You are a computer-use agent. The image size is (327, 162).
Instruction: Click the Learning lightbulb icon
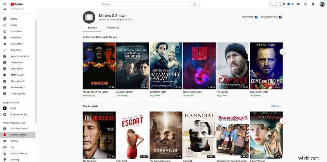tap(5, 160)
